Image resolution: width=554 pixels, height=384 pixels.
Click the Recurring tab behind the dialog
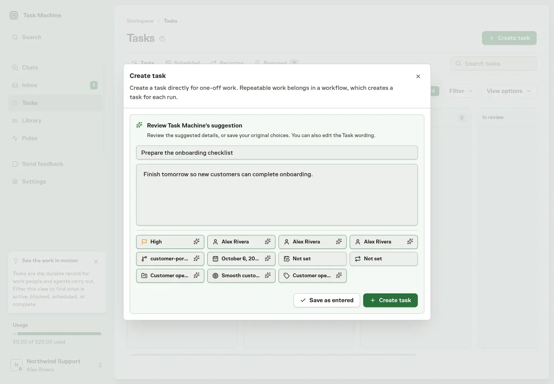coord(227,63)
